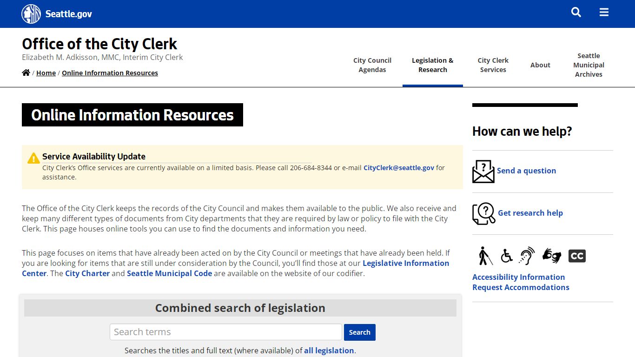This screenshot has width=635, height=357.
Task: Click the Send a question link
Action: click(x=526, y=171)
